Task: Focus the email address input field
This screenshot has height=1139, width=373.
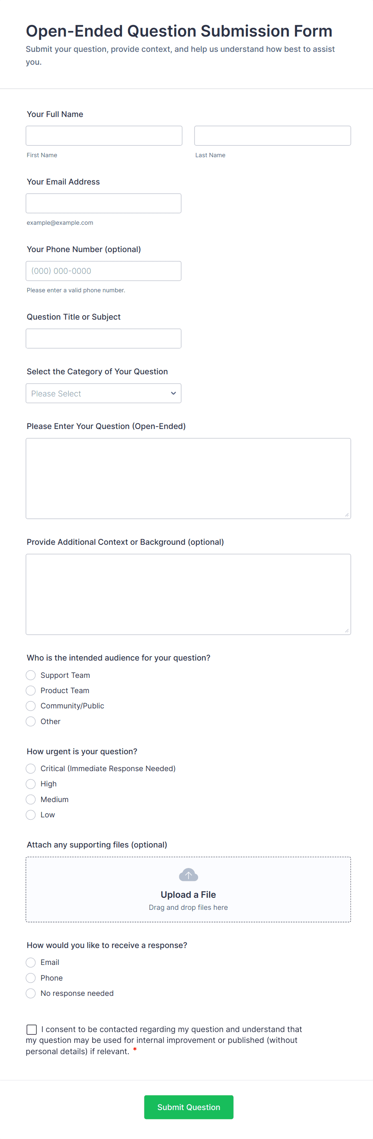Action: [103, 203]
